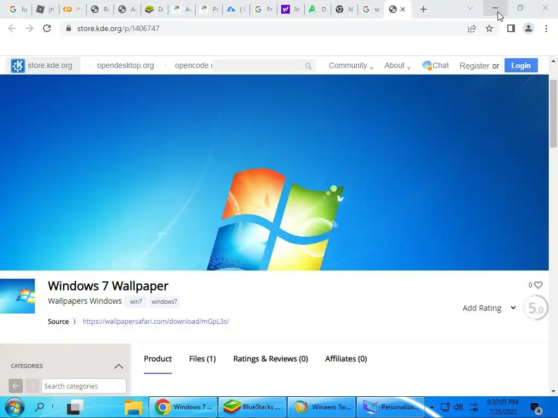Open the Chrome side panel icon
This screenshot has height=418, width=558.
tap(511, 28)
